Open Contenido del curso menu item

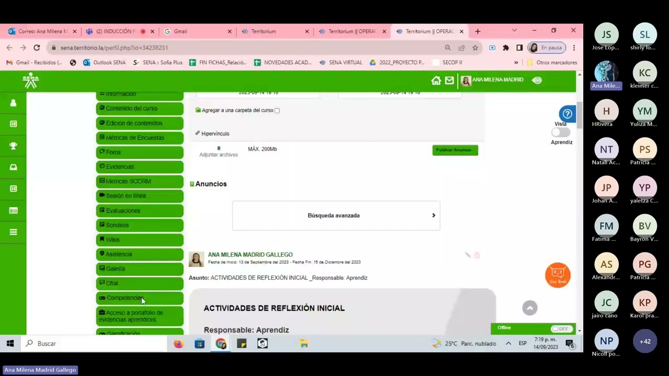140,109
